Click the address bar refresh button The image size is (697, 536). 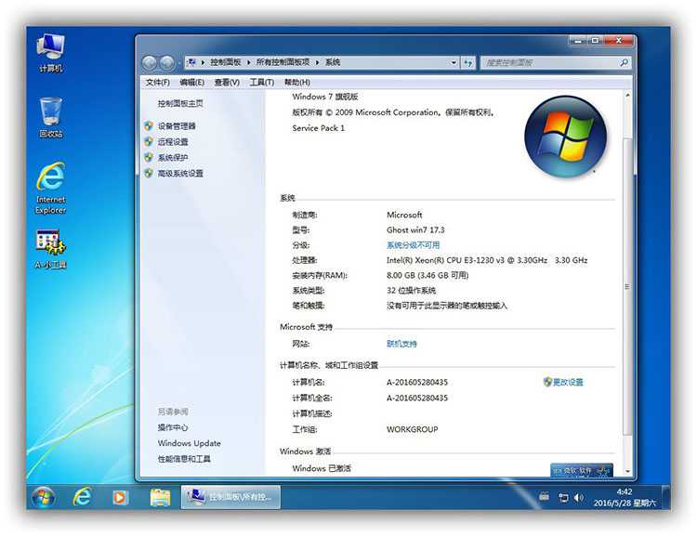click(468, 62)
